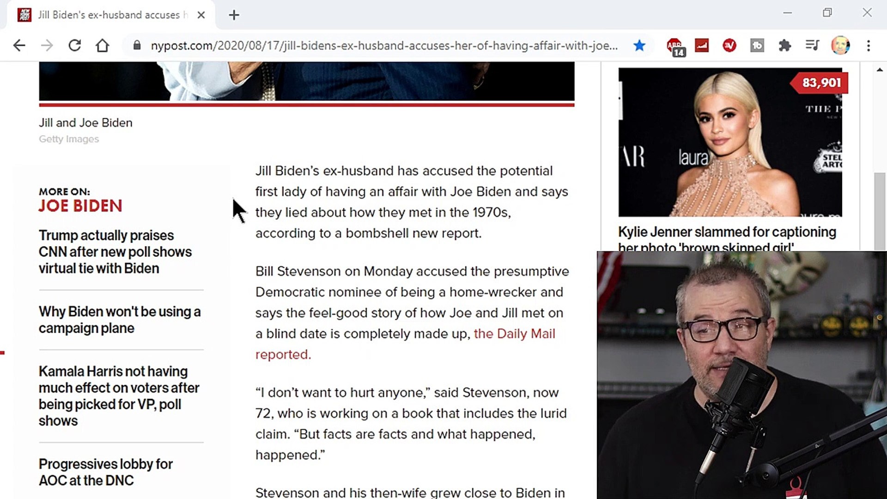Click the nypost.com address bar

[x=383, y=45]
